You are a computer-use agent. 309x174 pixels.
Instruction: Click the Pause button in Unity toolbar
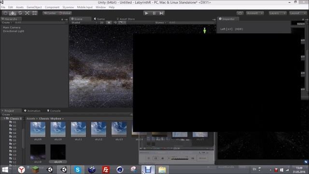pyautogui.click(x=154, y=13)
